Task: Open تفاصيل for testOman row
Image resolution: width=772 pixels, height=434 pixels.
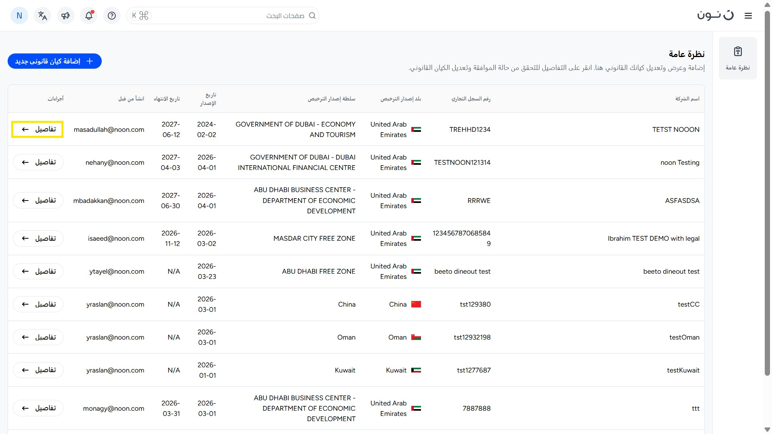Action: (38, 337)
